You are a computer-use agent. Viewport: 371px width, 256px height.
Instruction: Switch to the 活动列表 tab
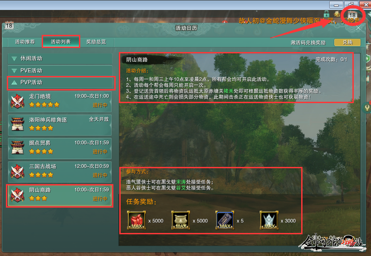coord(61,42)
